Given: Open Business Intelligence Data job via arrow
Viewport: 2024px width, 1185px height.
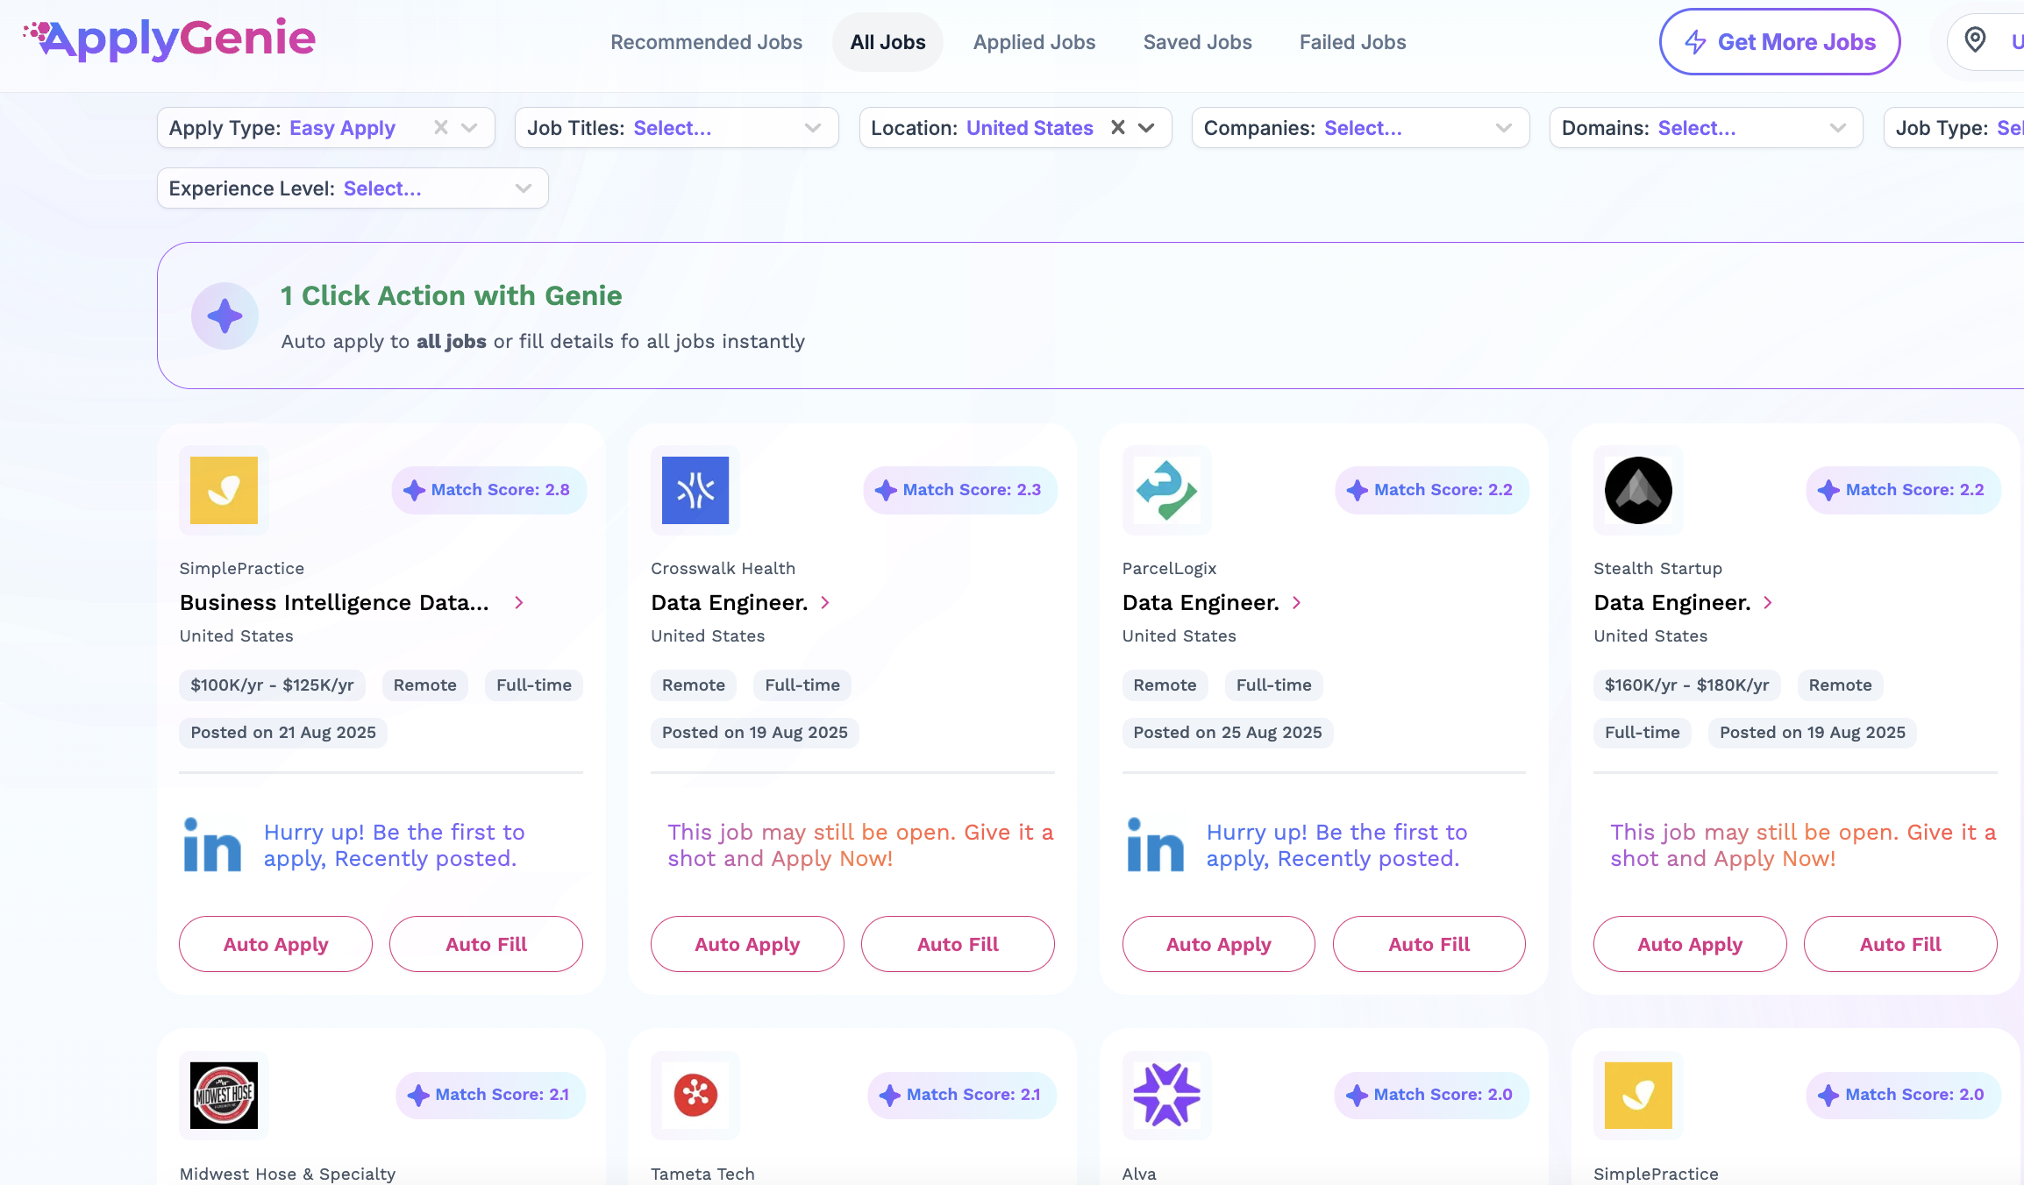Looking at the screenshot, I should coord(519,603).
